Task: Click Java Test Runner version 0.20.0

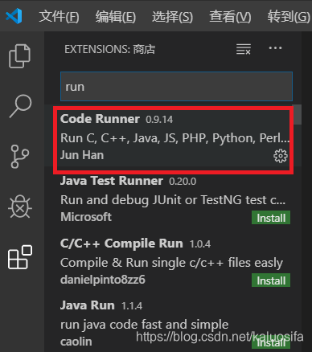Action: point(183,182)
